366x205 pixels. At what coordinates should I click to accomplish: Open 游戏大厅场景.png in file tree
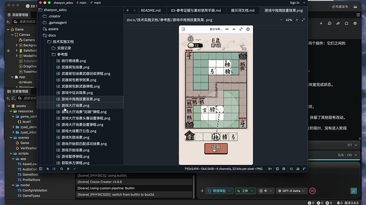(75, 106)
